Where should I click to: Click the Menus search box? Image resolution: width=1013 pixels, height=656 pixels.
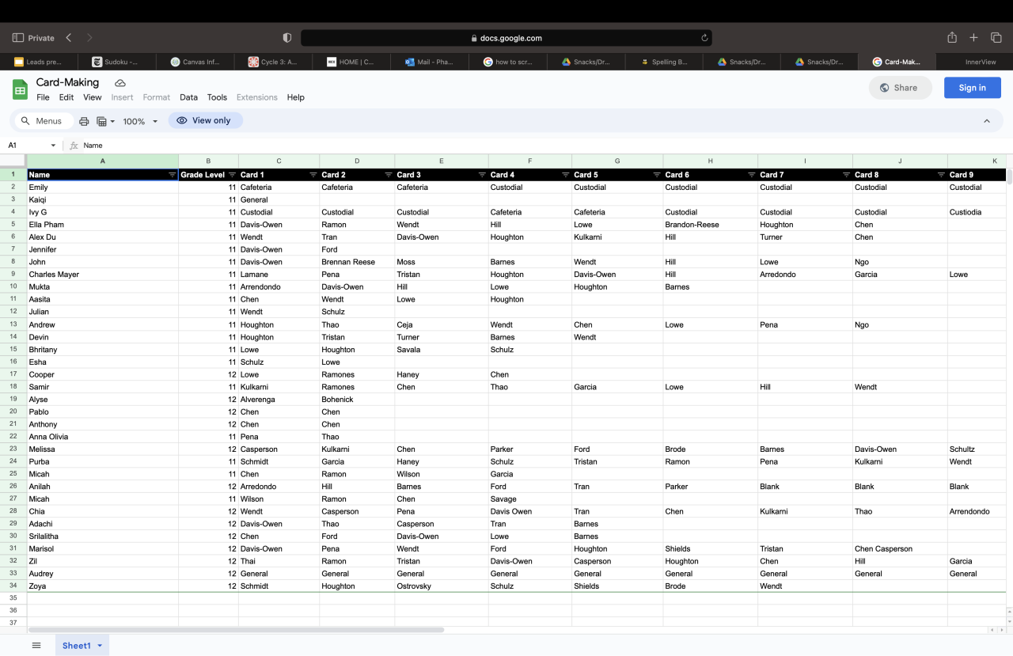44,121
